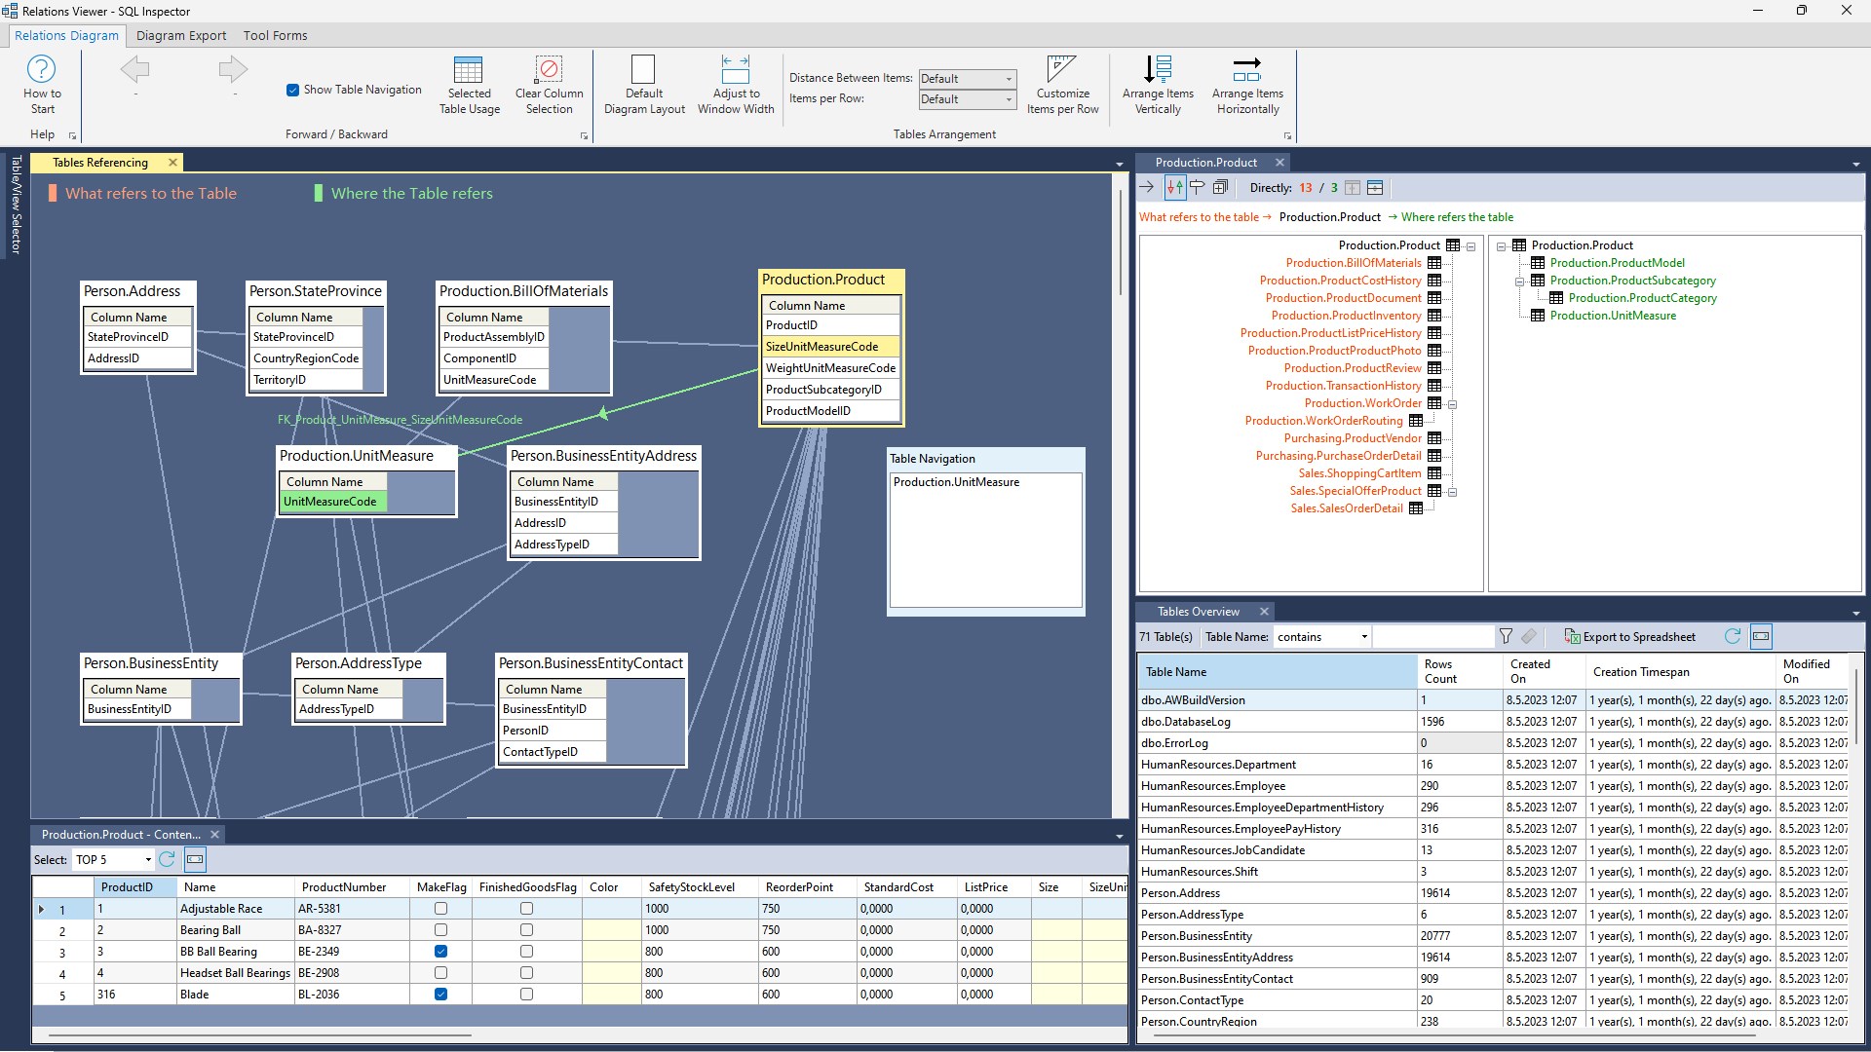Arrange Items Horizontally

click(x=1246, y=70)
